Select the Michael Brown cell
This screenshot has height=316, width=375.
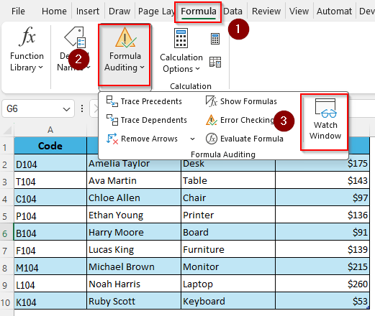[134, 267]
